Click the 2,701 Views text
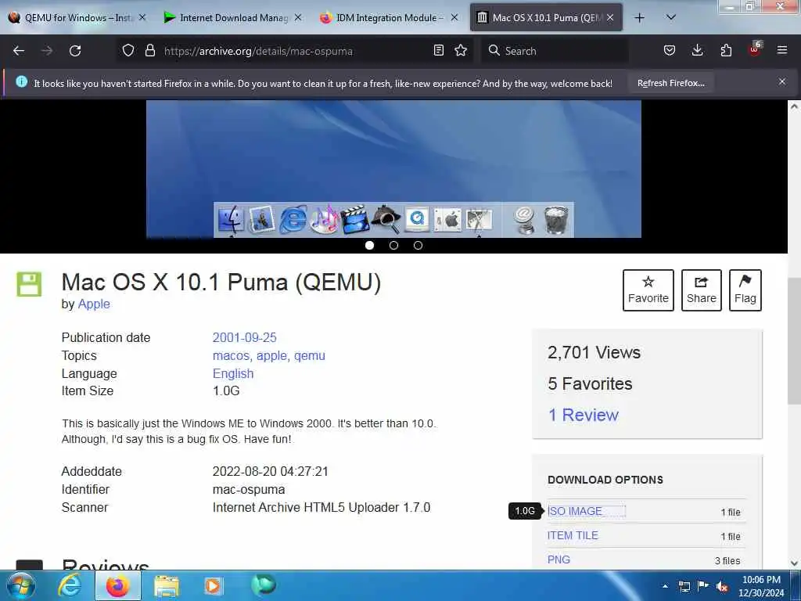Viewport: 801px width, 601px height. pos(594,352)
